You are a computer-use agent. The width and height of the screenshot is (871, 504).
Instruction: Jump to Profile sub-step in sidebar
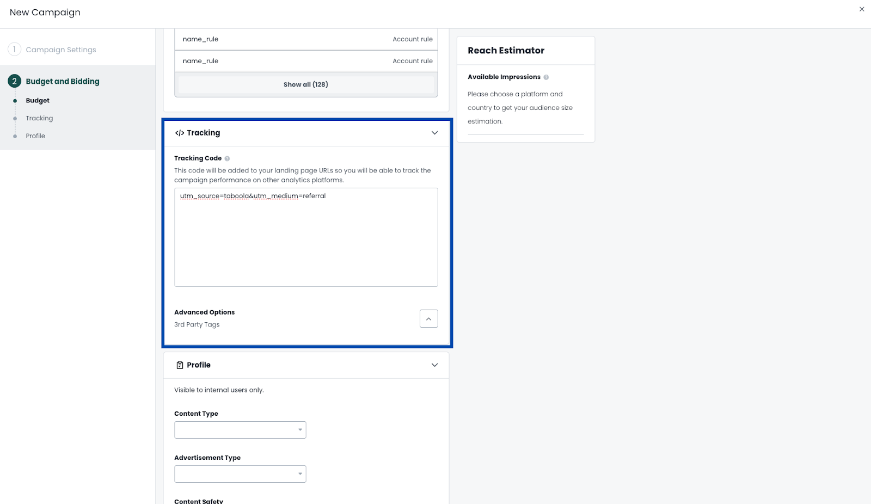(x=35, y=136)
